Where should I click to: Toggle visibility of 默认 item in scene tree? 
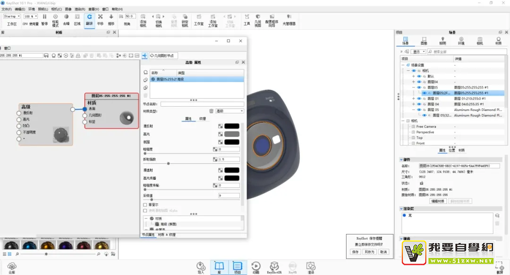pos(419,76)
